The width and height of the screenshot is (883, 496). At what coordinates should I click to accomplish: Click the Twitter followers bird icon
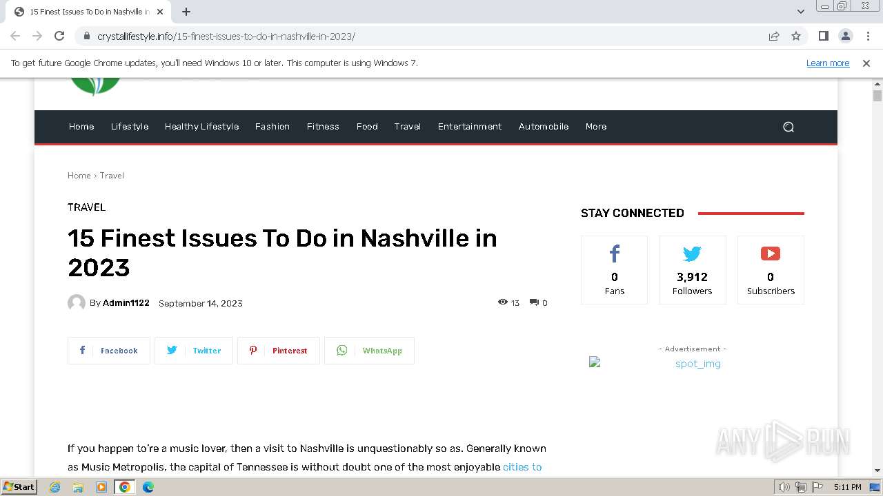[x=692, y=254]
